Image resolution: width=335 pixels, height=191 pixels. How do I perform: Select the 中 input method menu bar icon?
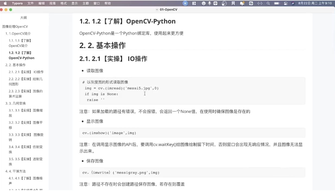point(216,3)
